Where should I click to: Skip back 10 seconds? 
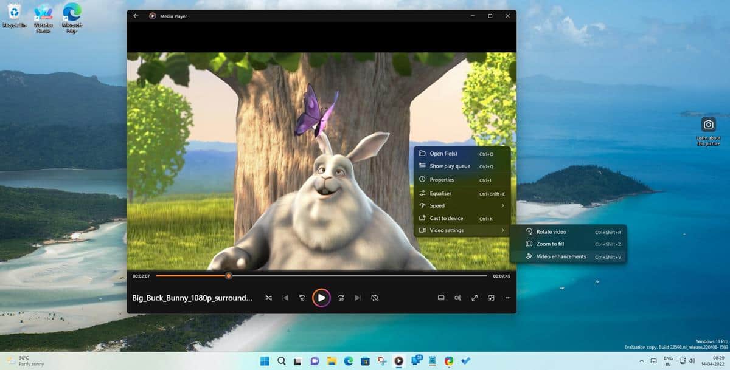click(x=302, y=298)
